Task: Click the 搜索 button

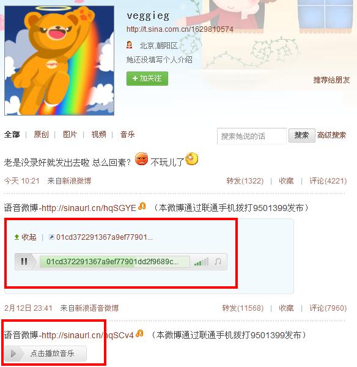Action: point(301,135)
